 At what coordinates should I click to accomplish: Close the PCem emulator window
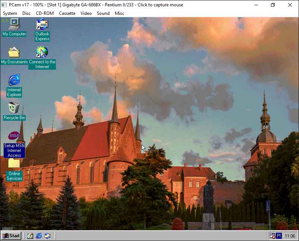(x=290, y=5)
